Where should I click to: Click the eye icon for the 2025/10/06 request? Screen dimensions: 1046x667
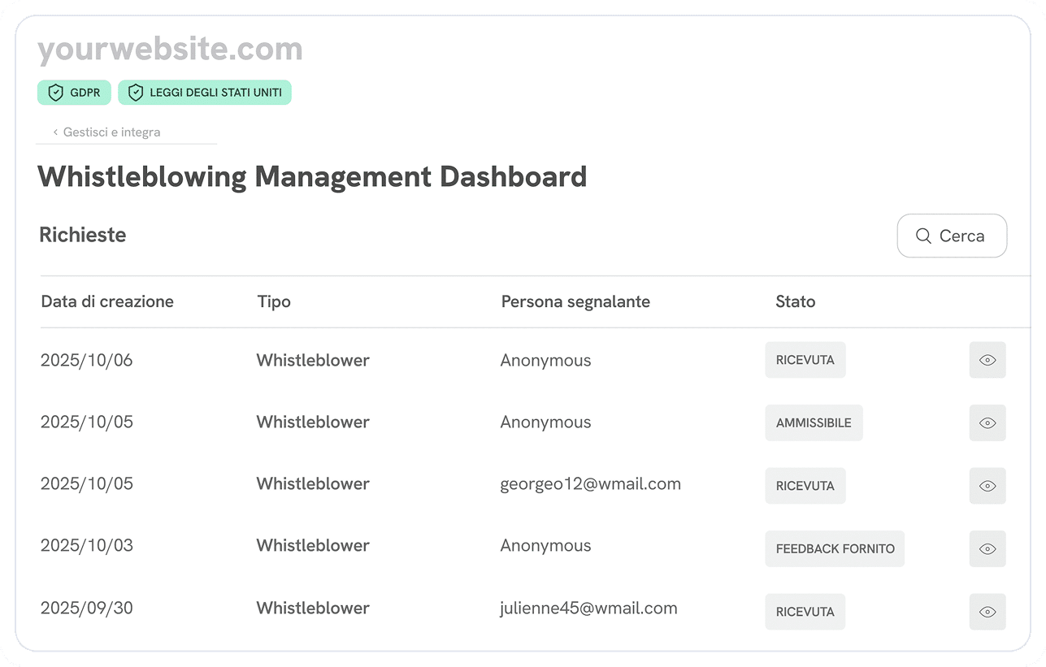[987, 360]
